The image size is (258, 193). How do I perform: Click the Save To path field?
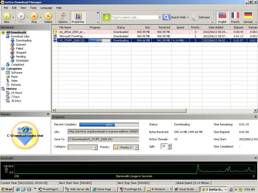pyautogui.click(x=103, y=139)
